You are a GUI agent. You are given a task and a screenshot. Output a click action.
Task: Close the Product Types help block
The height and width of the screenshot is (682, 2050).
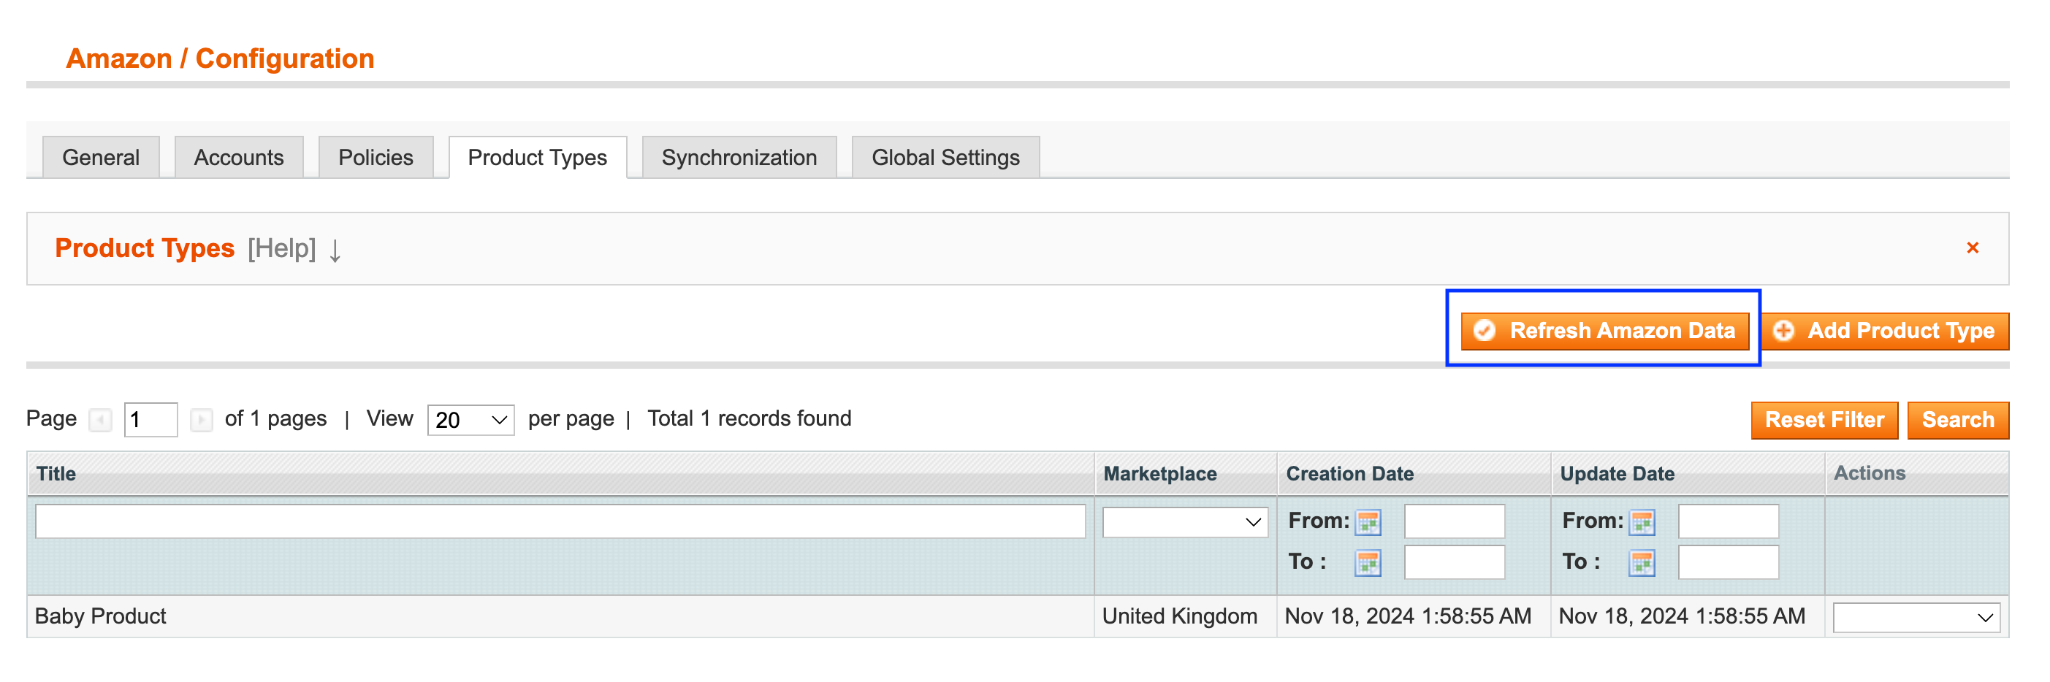click(x=1972, y=248)
